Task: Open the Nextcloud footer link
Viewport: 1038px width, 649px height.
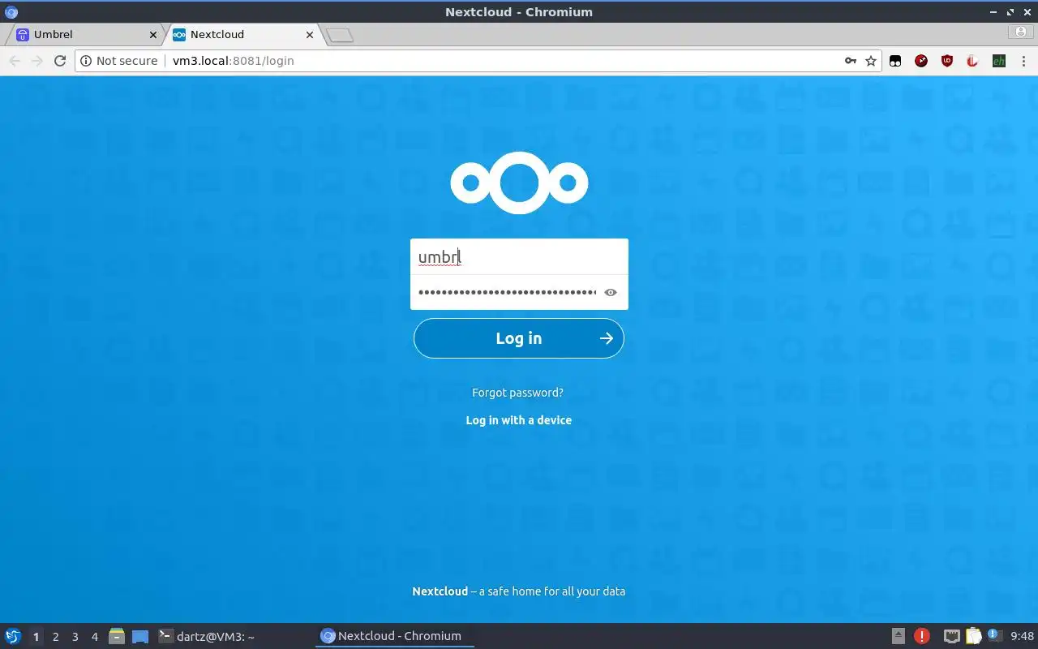Action: click(x=440, y=591)
